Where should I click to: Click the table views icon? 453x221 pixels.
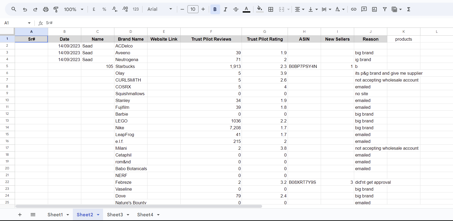coord(394,9)
